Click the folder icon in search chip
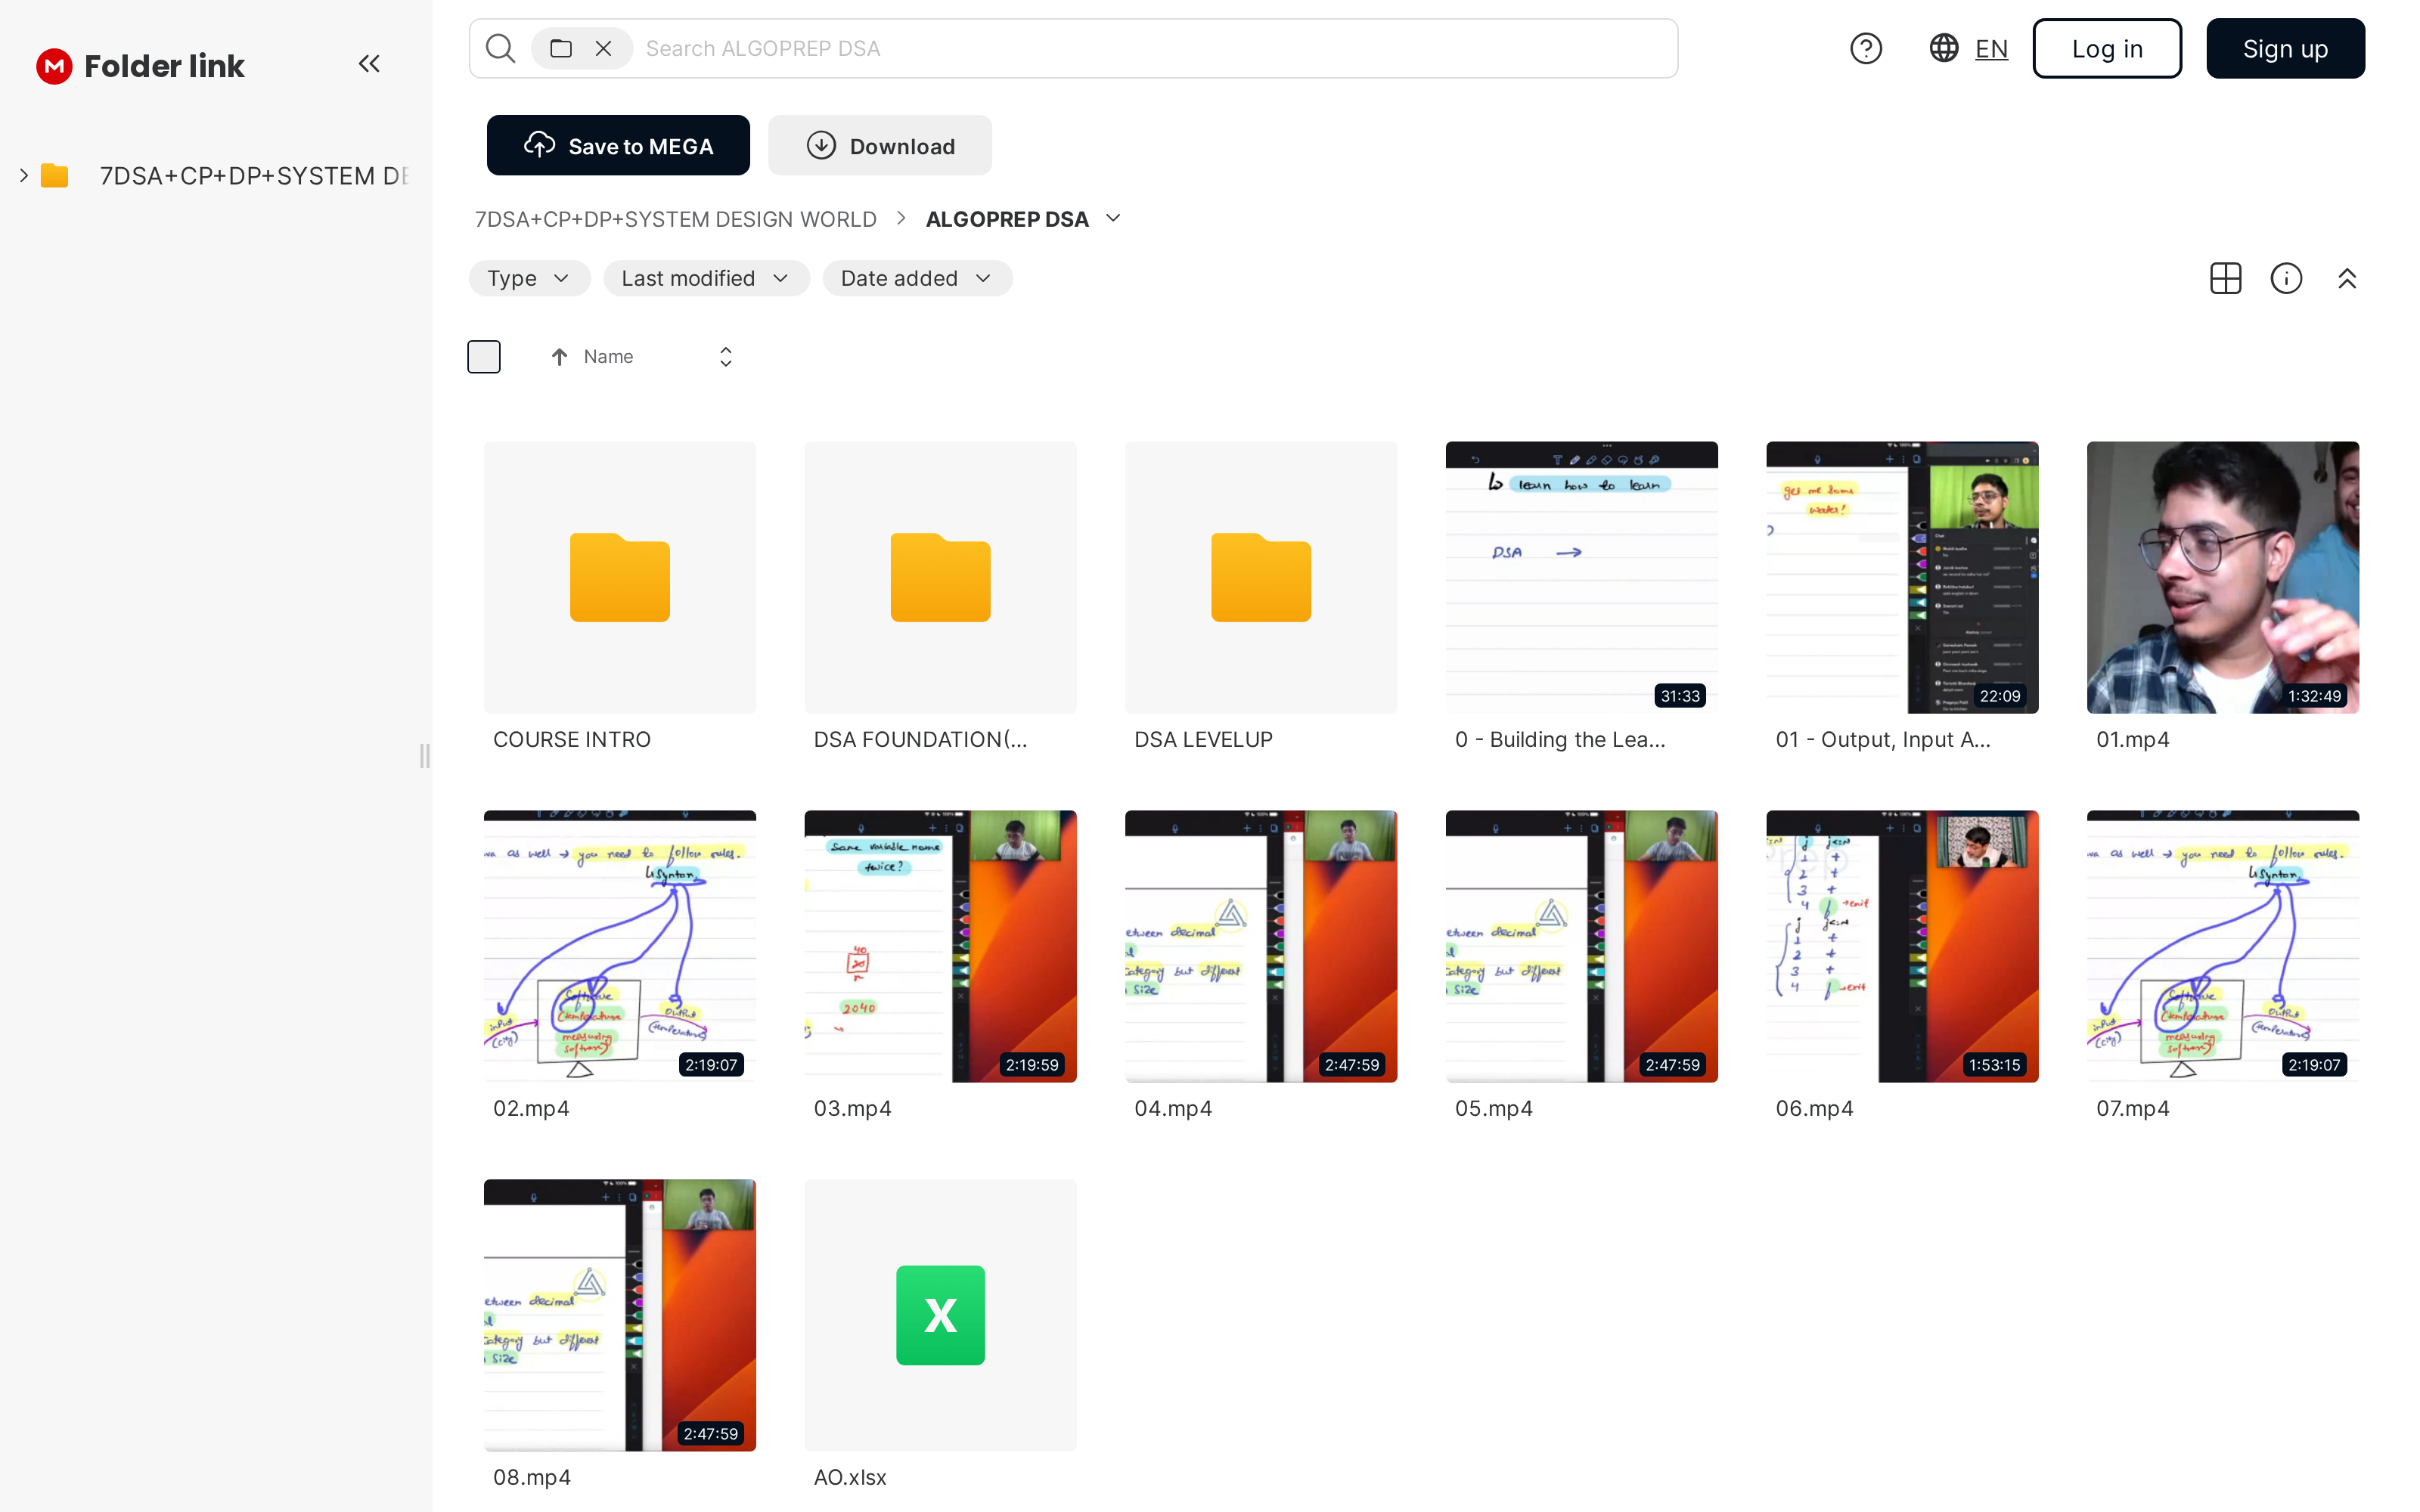The image size is (2420, 1512). (561, 48)
